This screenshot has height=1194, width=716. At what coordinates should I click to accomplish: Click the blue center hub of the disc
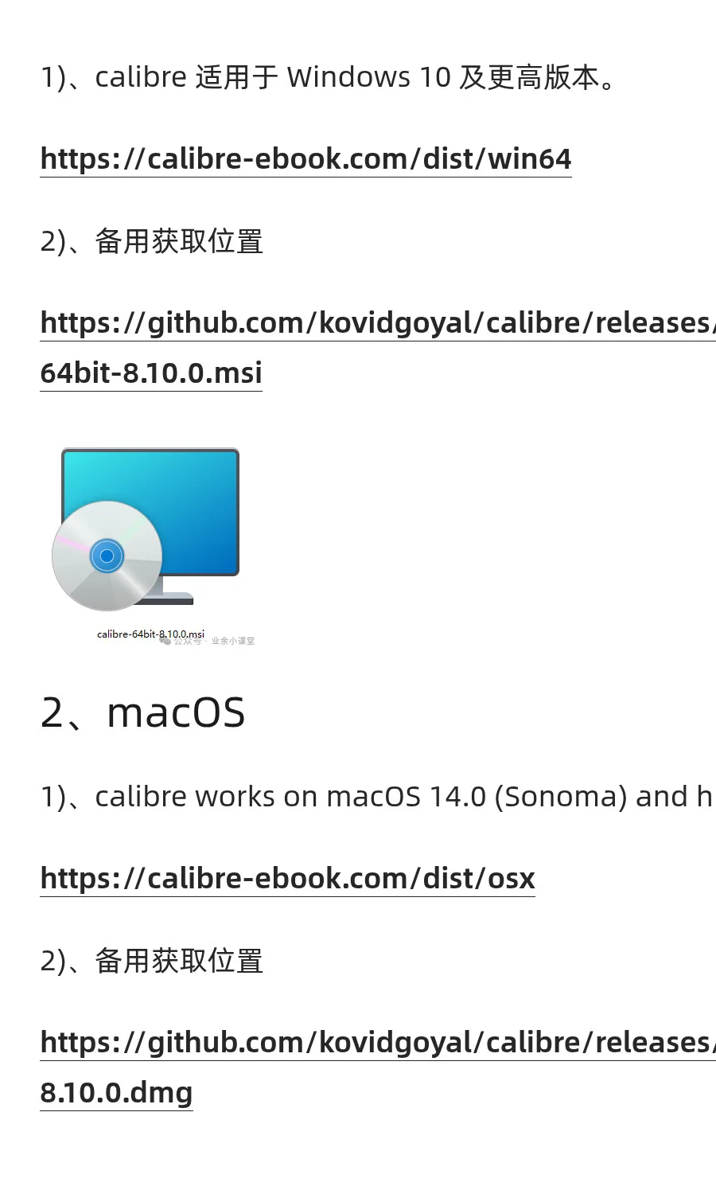(107, 556)
